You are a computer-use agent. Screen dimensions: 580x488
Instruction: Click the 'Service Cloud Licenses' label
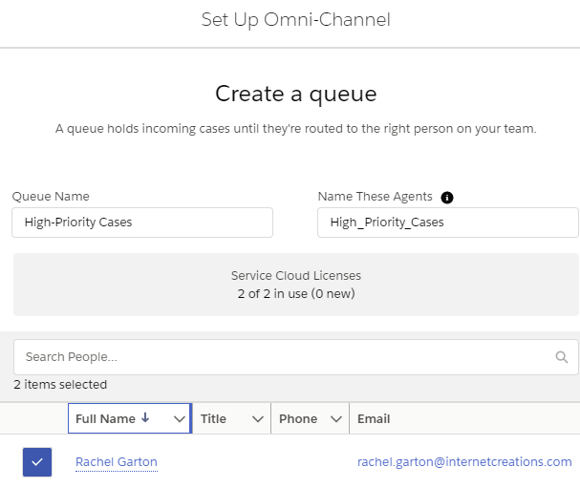(296, 276)
